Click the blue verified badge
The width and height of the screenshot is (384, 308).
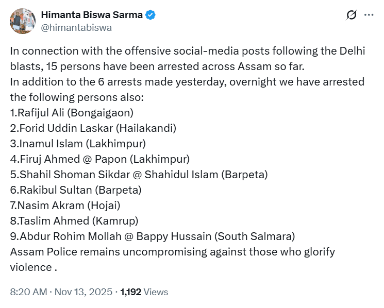click(x=150, y=15)
